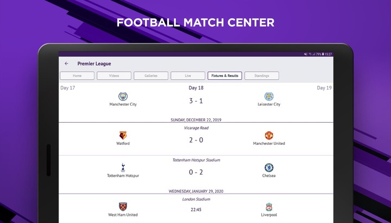Open the Manchester United crest
Image resolution: width=391 pixels, height=223 pixels.
(269, 135)
